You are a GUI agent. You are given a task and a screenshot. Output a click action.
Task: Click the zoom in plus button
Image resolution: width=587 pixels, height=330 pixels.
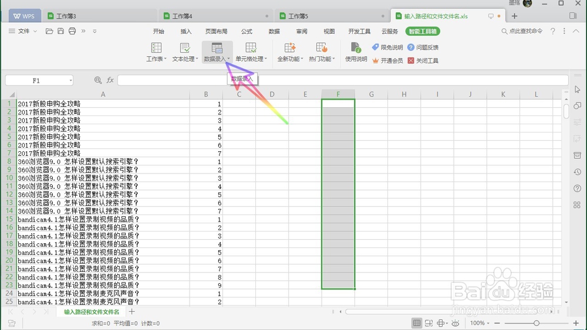[576, 323]
